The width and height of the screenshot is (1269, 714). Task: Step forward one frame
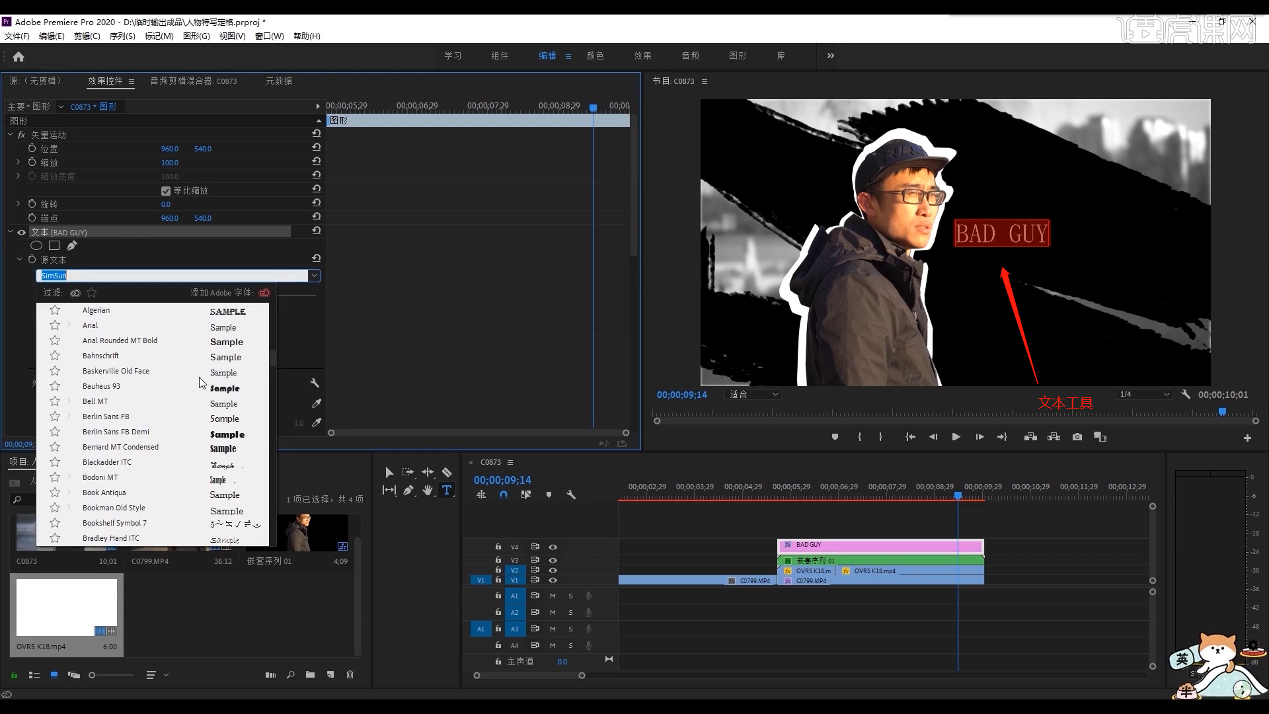(x=980, y=437)
